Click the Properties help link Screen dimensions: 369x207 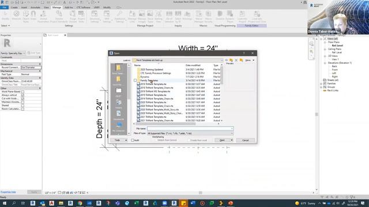point(8,192)
